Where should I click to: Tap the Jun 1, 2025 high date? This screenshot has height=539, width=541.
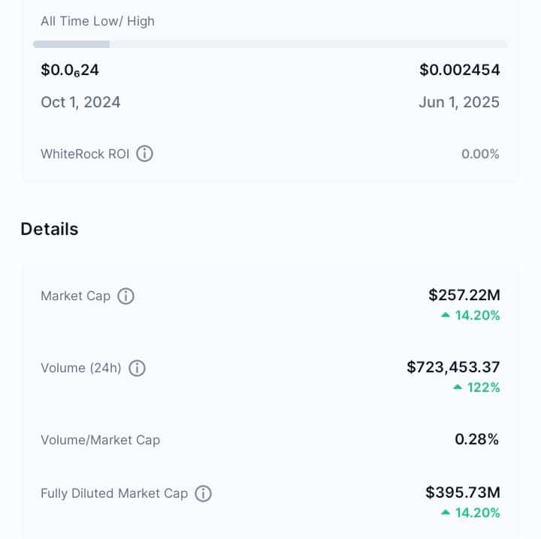coord(459,102)
